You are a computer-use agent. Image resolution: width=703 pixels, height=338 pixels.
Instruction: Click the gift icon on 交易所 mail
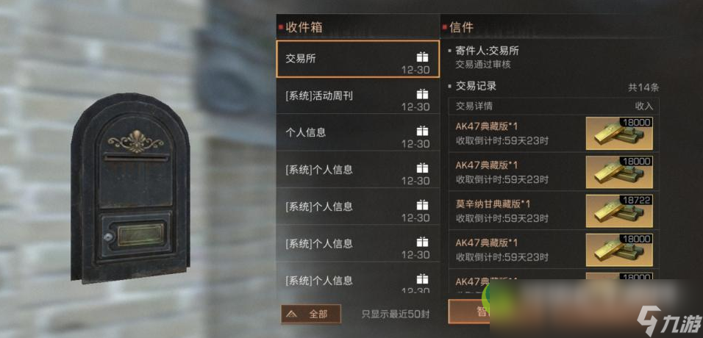click(x=422, y=57)
